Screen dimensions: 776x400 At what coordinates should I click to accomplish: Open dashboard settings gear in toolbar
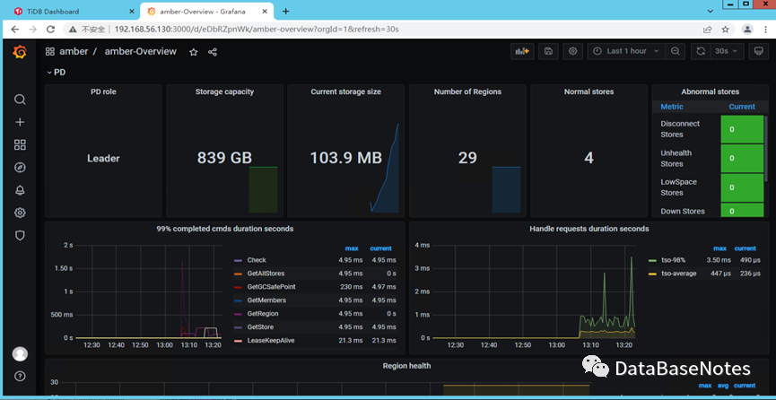coord(572,51)
